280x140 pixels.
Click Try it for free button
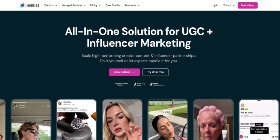point(156,72)
